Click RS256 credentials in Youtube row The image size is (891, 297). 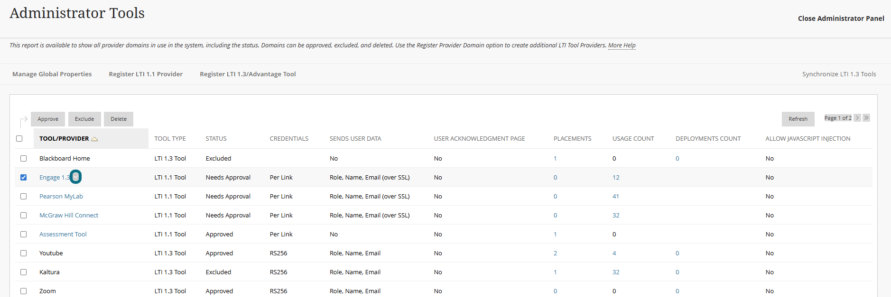tap(278, 253)
